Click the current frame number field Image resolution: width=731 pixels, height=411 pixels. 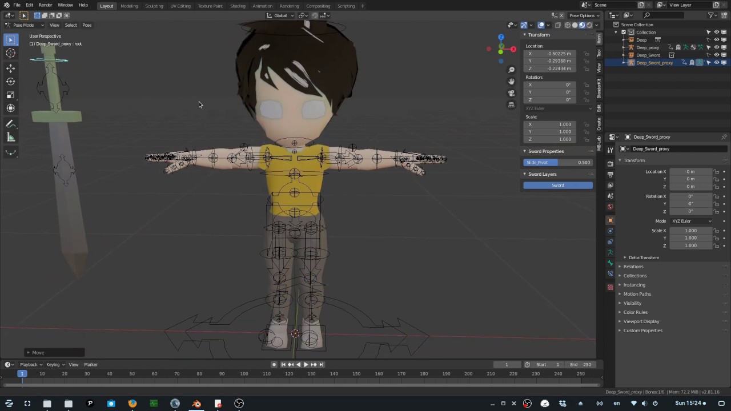(x=506, y=364)
